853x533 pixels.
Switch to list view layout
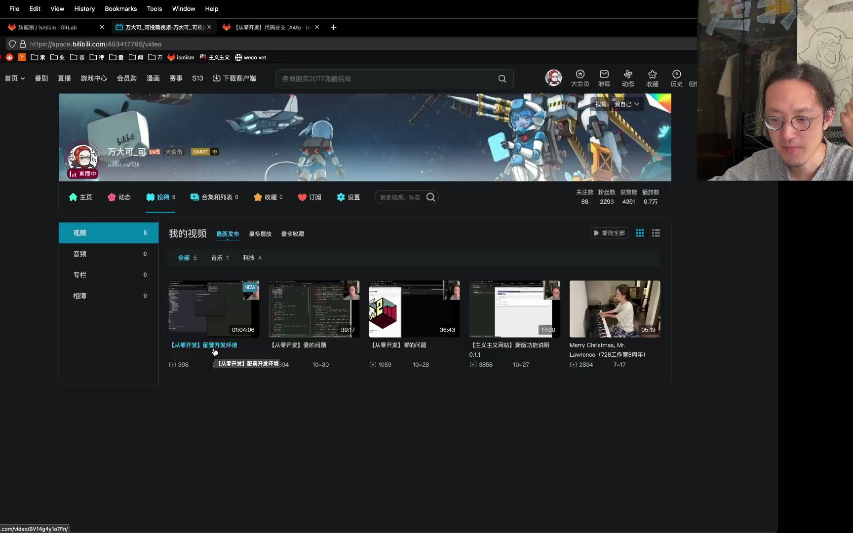(656, 233)
